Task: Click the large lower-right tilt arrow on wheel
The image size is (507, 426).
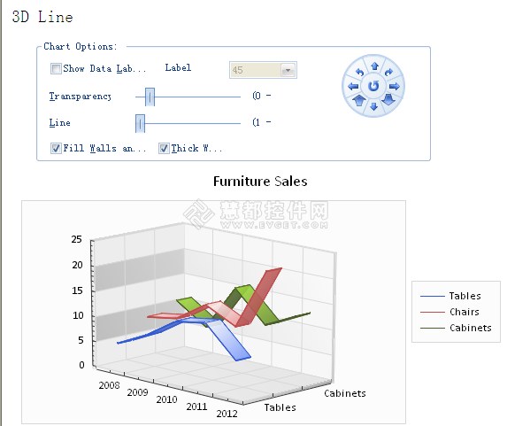Action: 388,100
